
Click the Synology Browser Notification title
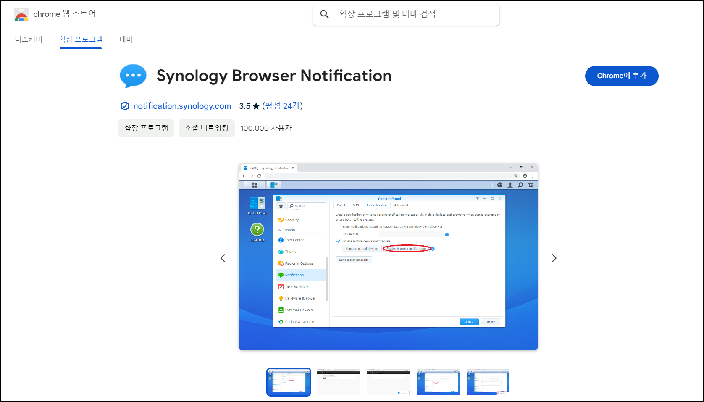pyautogui.click(x=274, y=76)
